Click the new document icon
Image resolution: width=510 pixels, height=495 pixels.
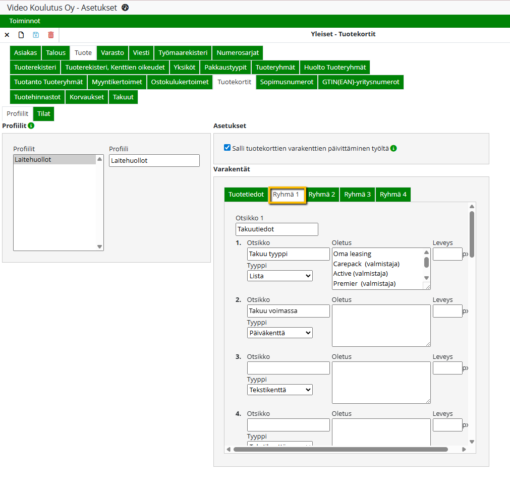coord(21,35)
